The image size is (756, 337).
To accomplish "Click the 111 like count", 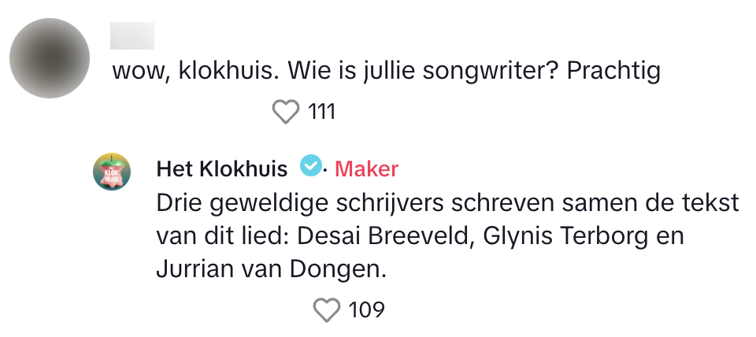I will coord(321,113).
